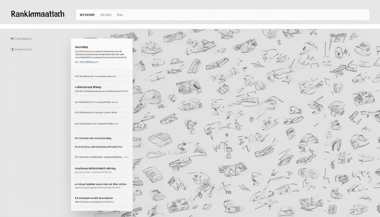Screen dimensions: 380x217
Task: Click the Documents icon in the left sidebar
Action: click(x=13, y=49)
